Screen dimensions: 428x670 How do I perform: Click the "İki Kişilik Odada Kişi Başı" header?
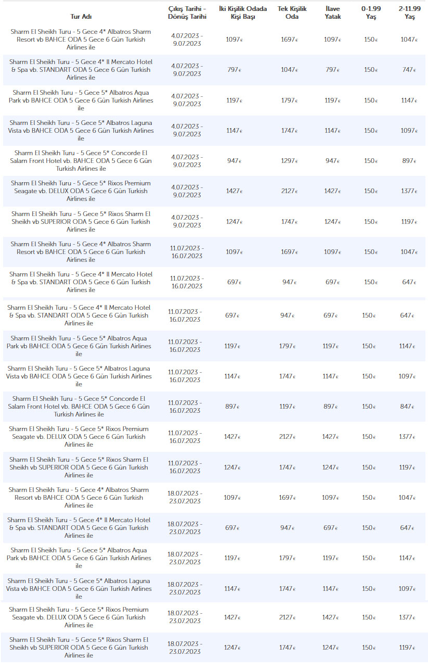(243, 13)
